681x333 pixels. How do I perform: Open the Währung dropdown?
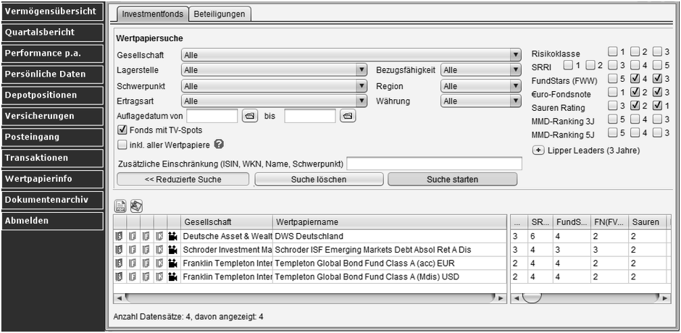click(516, 101)
